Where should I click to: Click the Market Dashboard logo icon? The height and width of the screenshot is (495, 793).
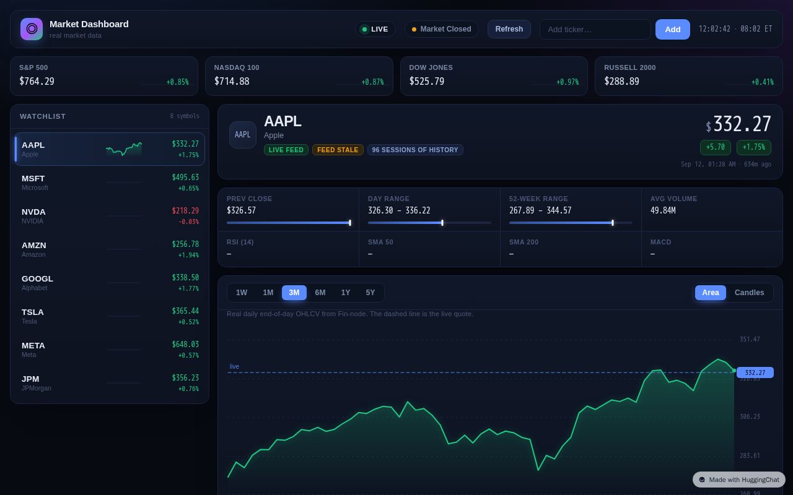[x=32, y=29]
